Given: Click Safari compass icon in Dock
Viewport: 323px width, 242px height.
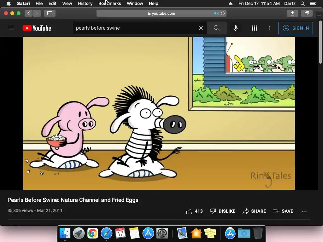Looking at the screenshot, I should coord(107,233).
